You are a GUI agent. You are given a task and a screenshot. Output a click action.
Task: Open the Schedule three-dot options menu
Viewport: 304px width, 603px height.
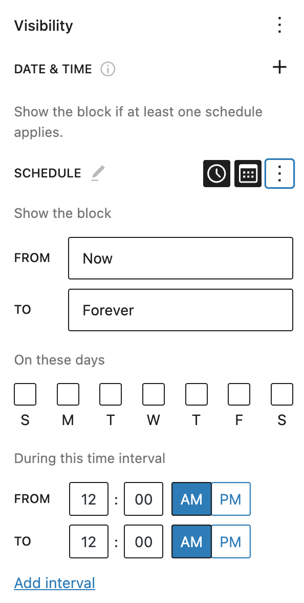coord(280,173)
